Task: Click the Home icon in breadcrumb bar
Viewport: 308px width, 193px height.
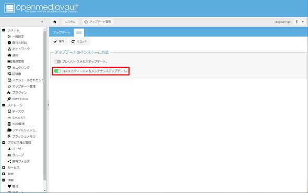Action: click(x=55, y=22)
